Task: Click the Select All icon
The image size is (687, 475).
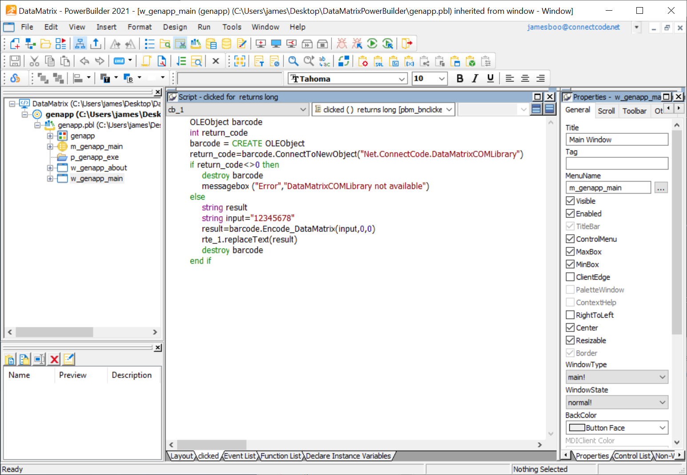Action: pyautogui.click(x=240, y=61)
